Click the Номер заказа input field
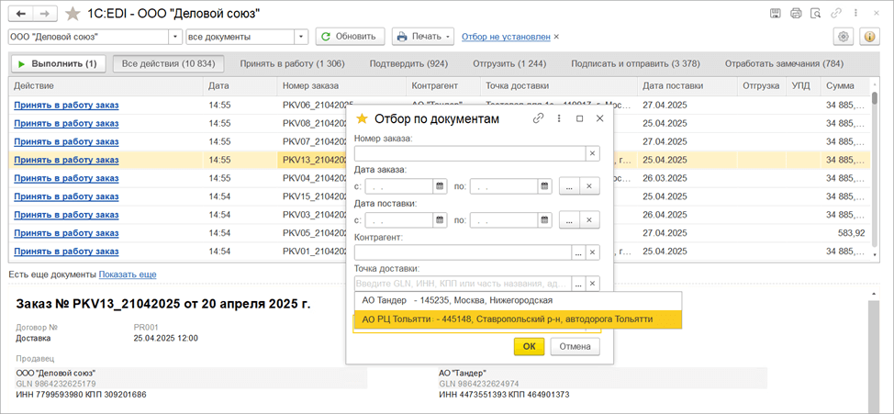 (x=469, y=153)
